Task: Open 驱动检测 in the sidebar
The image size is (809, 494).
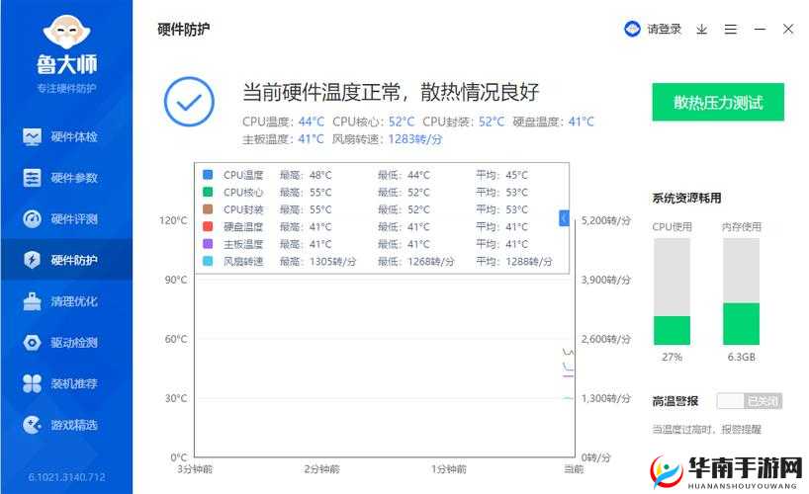Action: coord(66,343)
